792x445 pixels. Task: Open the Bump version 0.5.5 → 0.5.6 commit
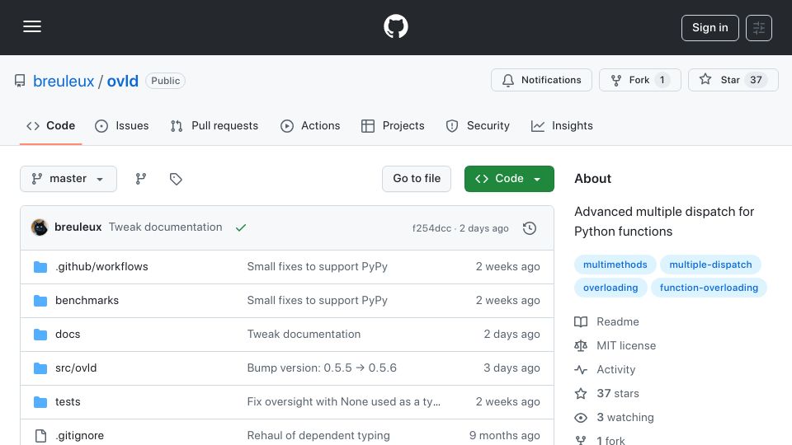click(322, 368)
